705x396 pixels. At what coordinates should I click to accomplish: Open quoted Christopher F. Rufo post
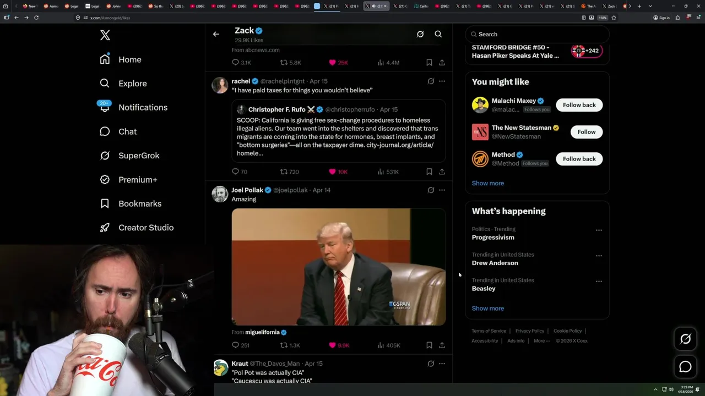click(338, 131)
